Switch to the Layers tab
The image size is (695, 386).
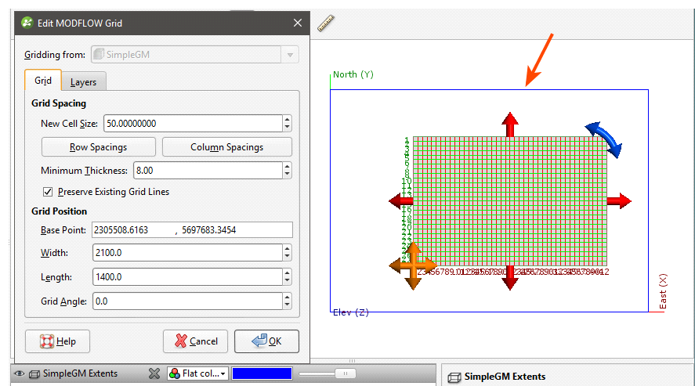click(x=84, y=82)
